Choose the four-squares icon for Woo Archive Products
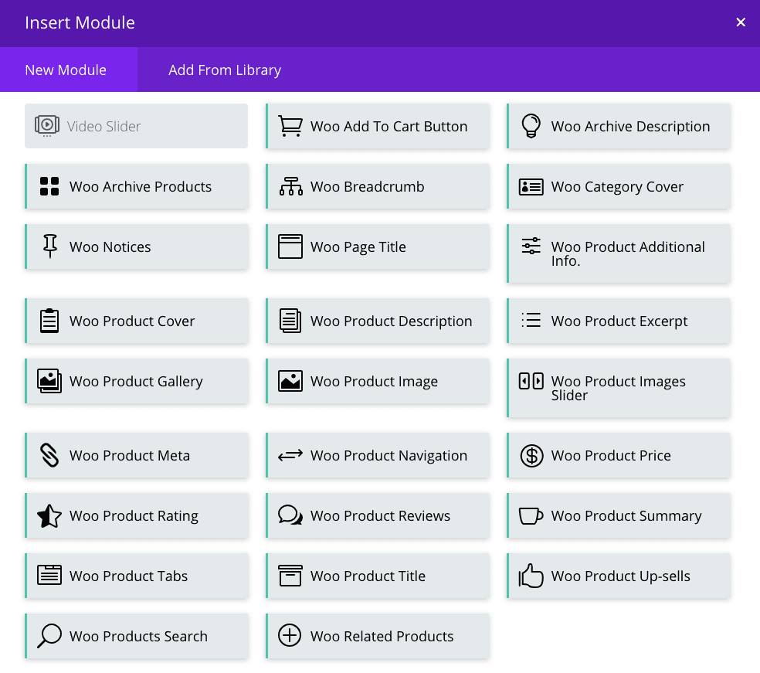The height and width of the screenshot is (673, 760). pos(49,186)
